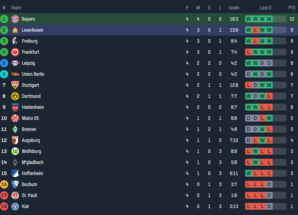The image size is (298, 215).
Task: Click the Last 5 column header
Action: coord(266,8)
